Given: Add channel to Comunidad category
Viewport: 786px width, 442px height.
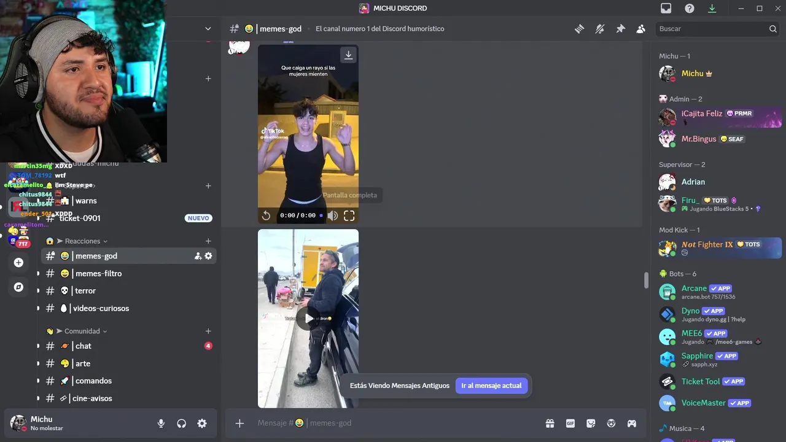Looking at the screenshot, I should (x=208, y=331).
